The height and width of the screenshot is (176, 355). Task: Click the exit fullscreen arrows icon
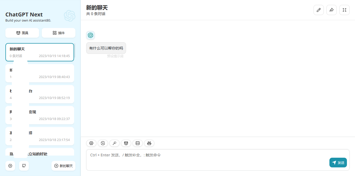(x=344, y=10)
